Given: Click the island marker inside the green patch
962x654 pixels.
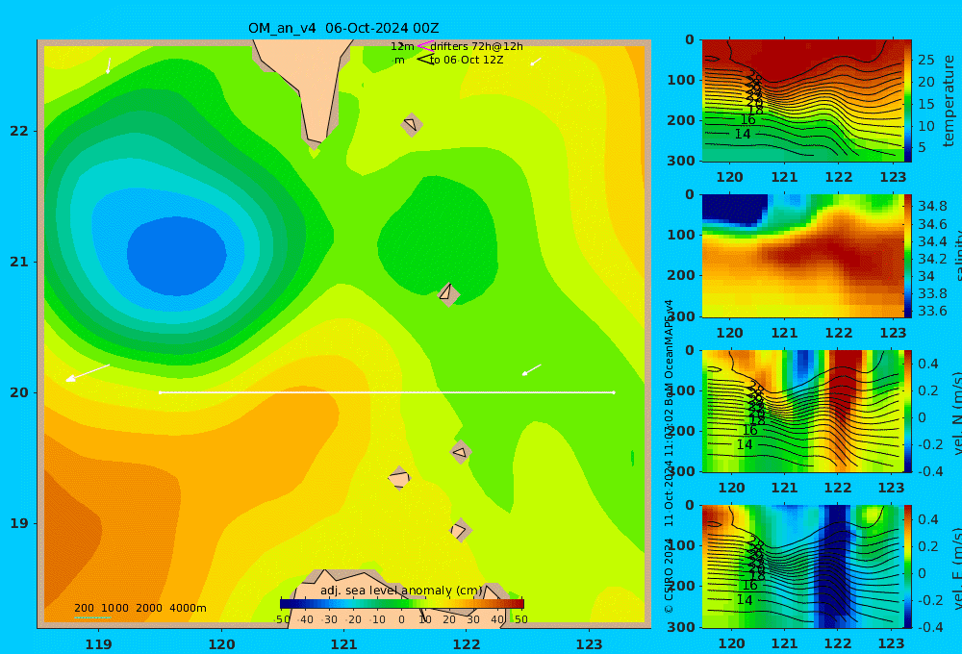Looking at the screenshot, I should 448,294.
